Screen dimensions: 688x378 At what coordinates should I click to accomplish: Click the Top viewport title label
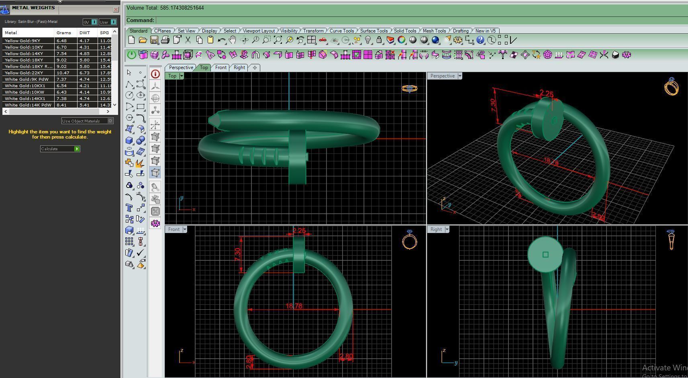(x=172, y=76)
